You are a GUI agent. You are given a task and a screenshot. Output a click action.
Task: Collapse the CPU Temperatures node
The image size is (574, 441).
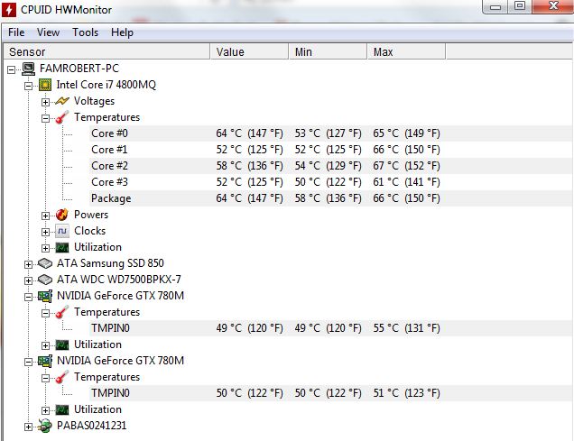(45, 118)
